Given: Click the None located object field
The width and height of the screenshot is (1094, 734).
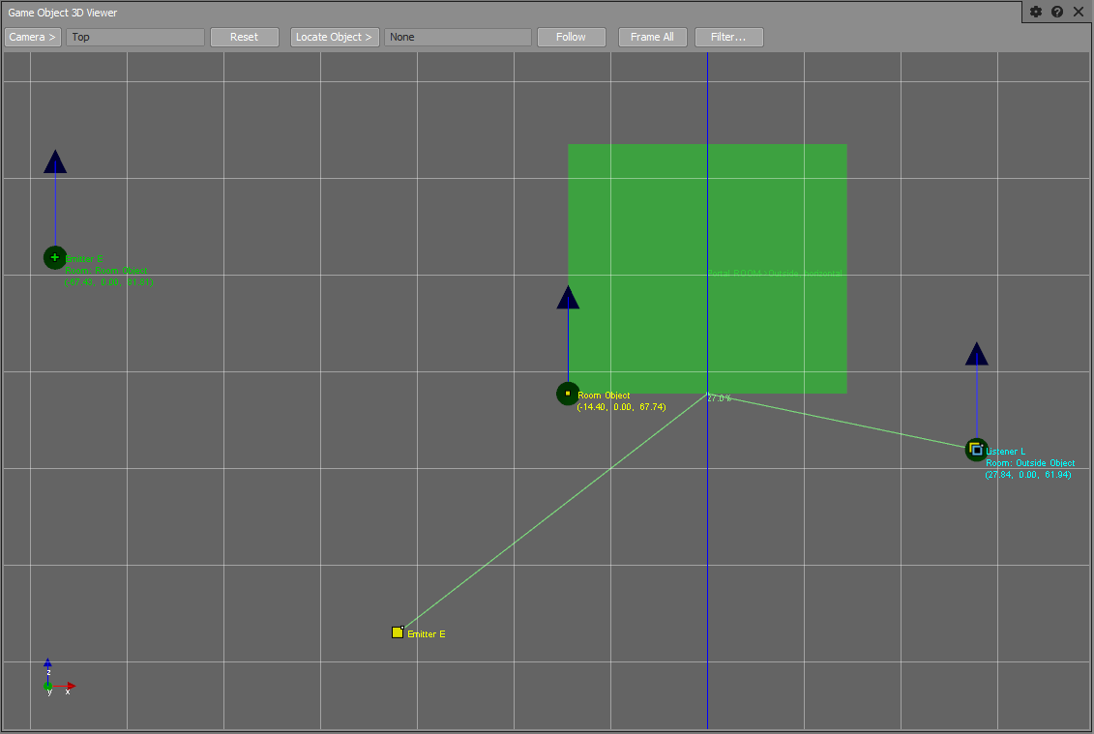Looking at the screenshot, I should 458,37.
